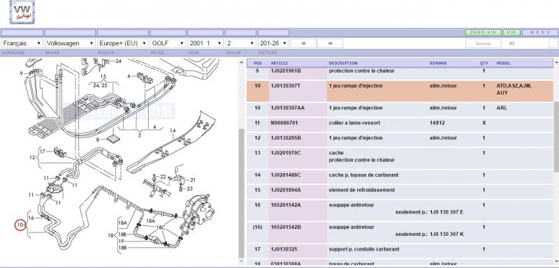Click callout 14 near the heat shield
The width and height of the screenshot is (559, 268).
(x=173, y=131)
